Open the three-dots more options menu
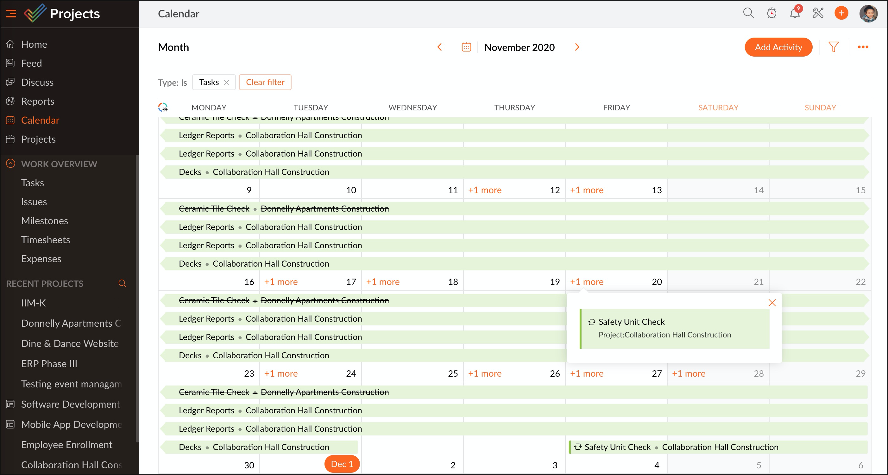Viewport: 888px width, 475px height. (x=863, y=47)
